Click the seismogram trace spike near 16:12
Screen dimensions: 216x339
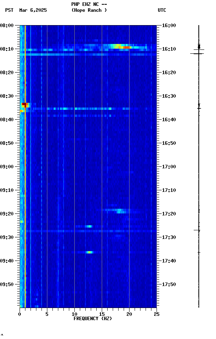point(197,53)
